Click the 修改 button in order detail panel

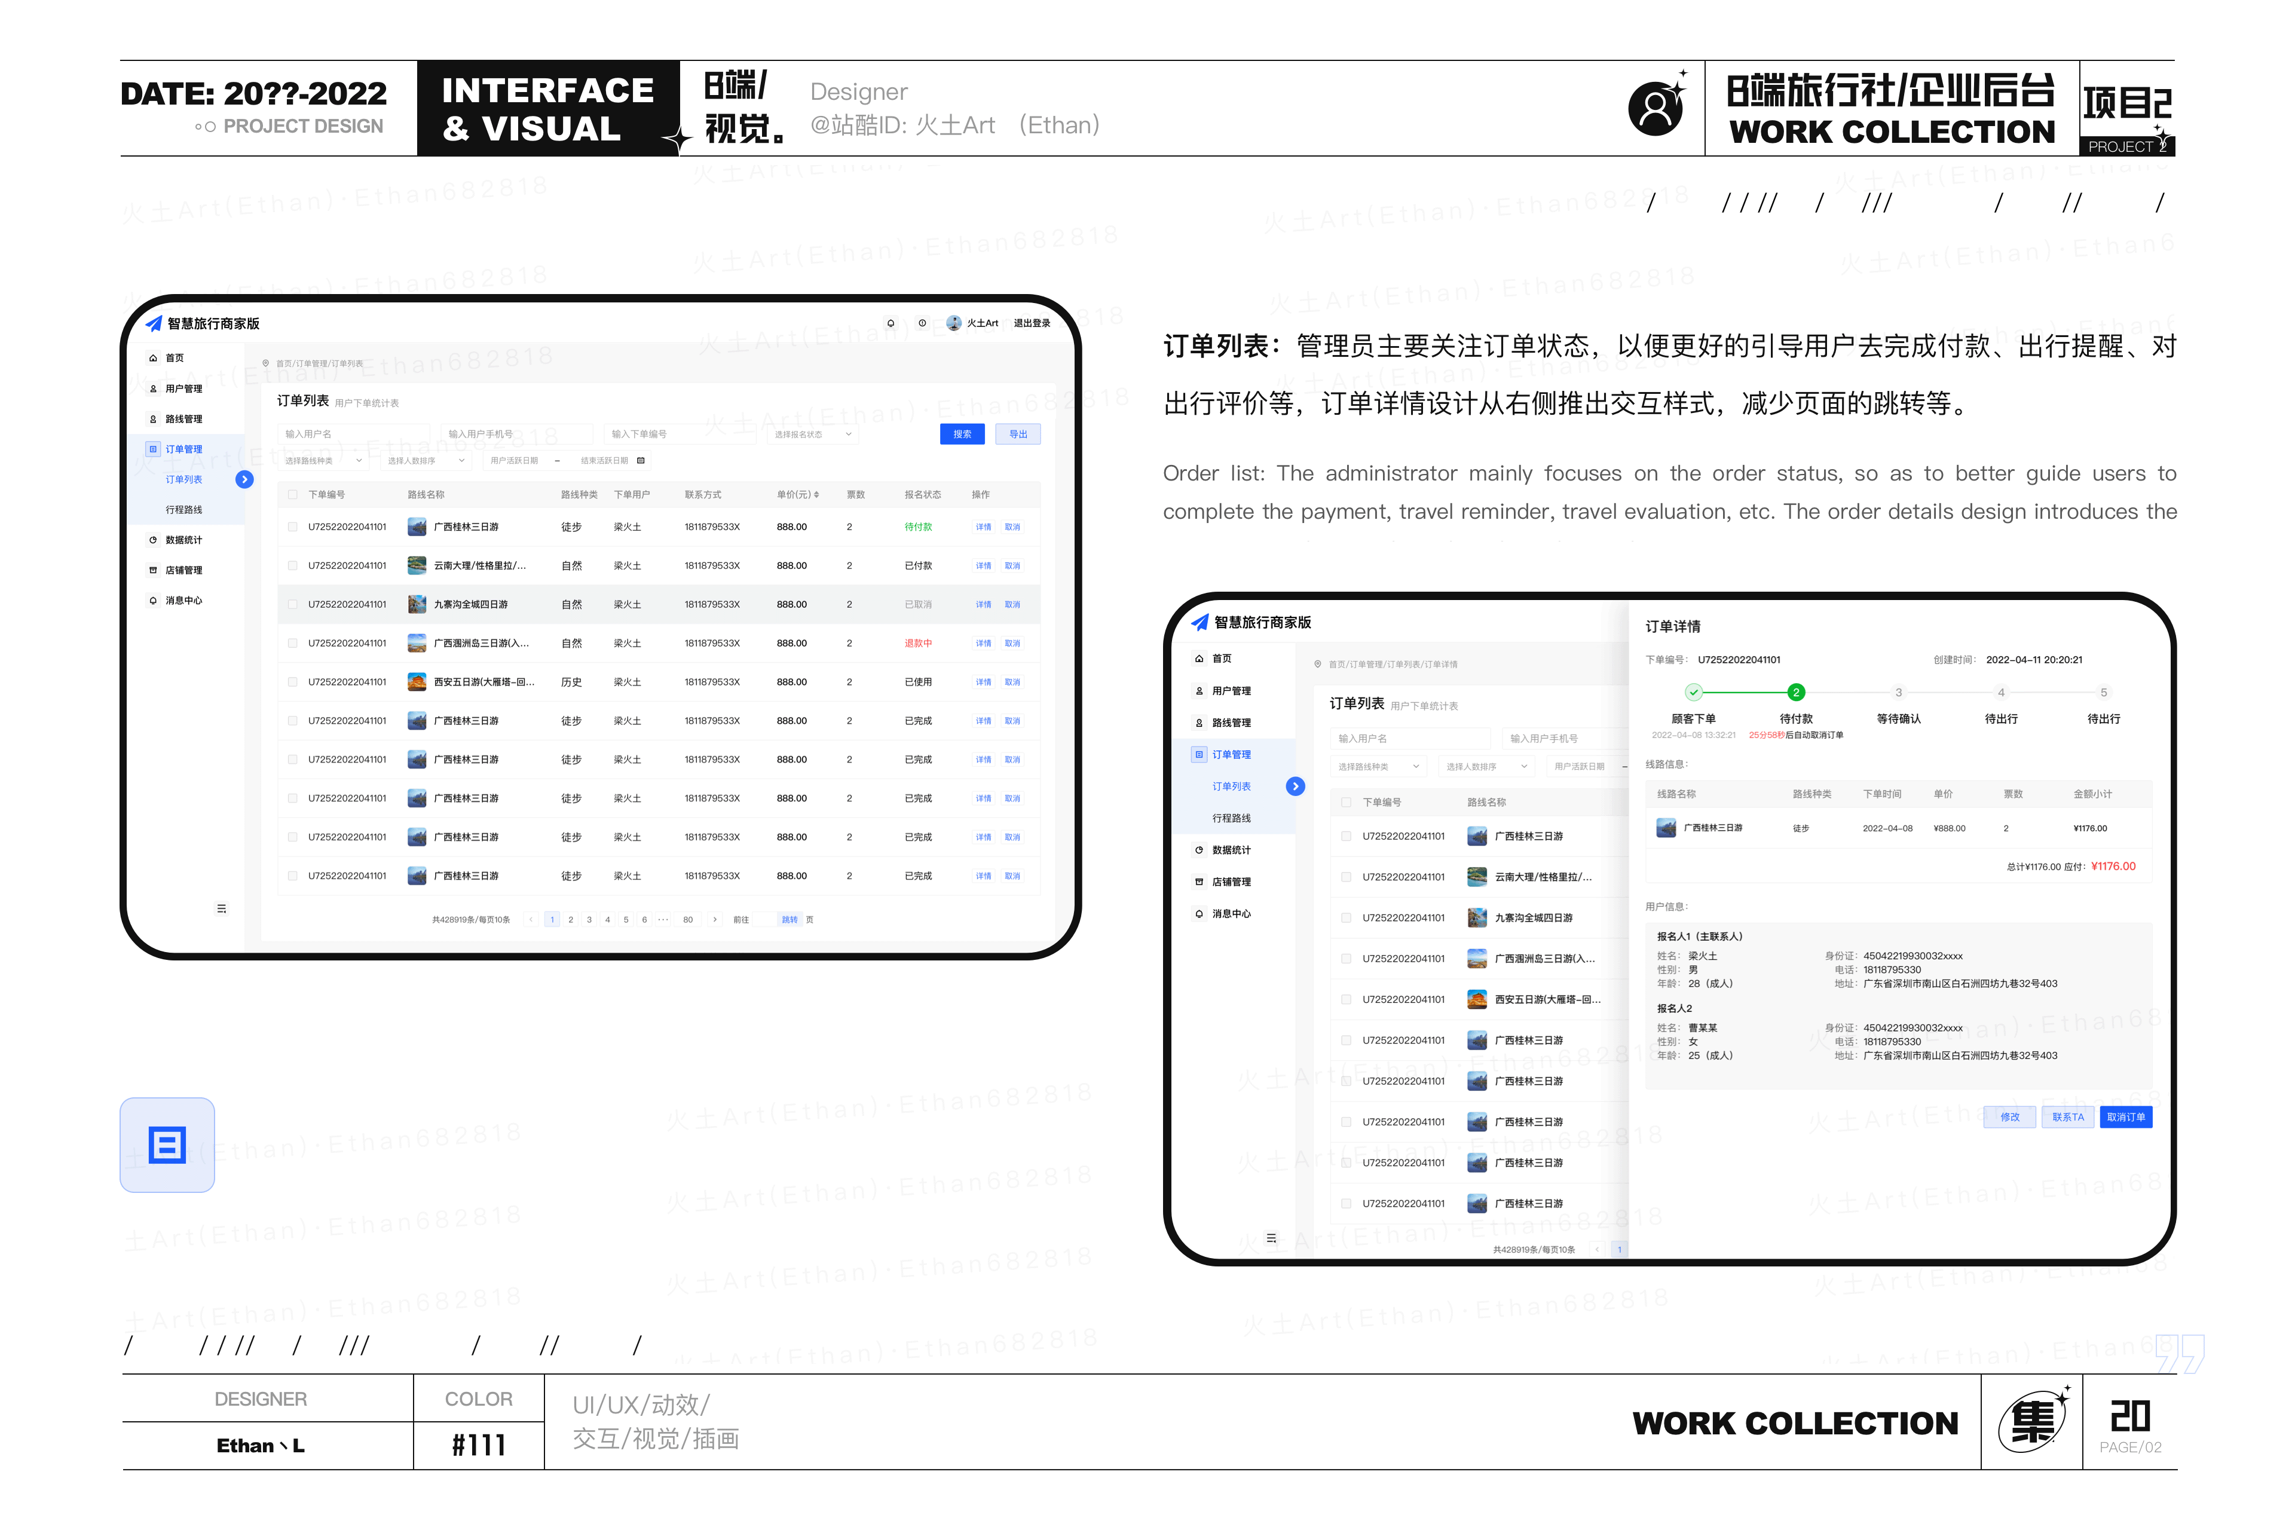click(2010, 1117)
